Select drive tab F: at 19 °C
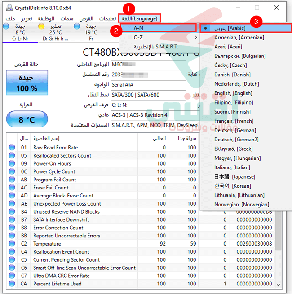The image size is (292, 294). coord(91,32)
